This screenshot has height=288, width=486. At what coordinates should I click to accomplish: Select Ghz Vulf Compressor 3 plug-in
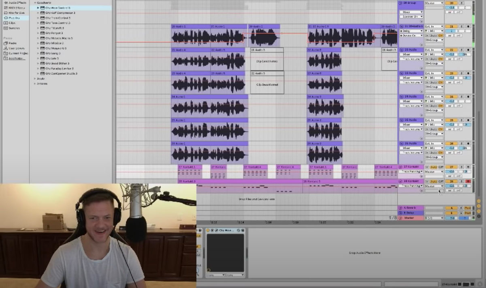pyautogui.click(x=60, y=13)
